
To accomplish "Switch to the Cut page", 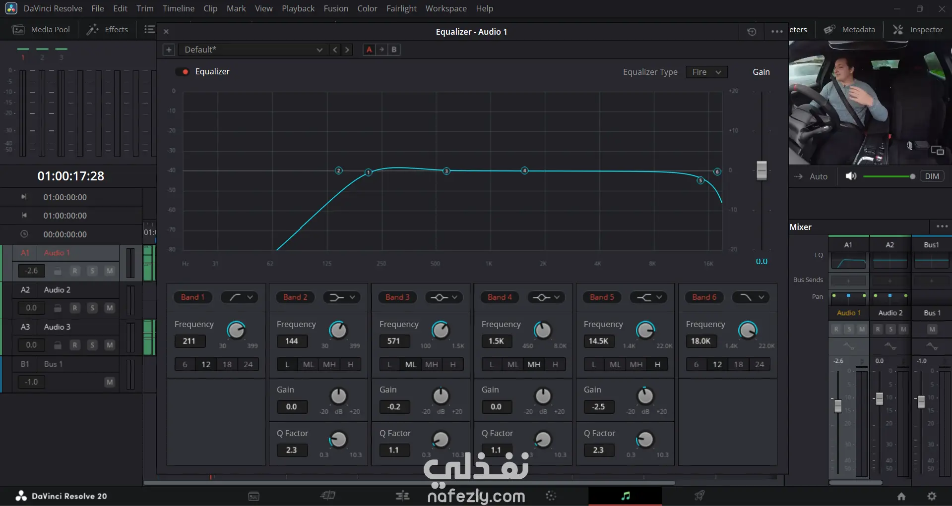I will click(x=328, y=496).
